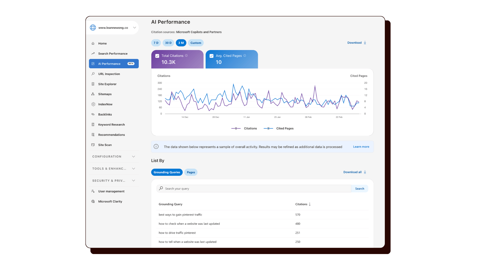The image size is (481, 270).
Task: Open the Site Explorer tool
Action: [107, 84]
